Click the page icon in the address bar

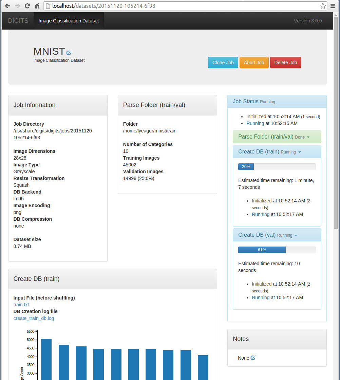pos(48,6)
